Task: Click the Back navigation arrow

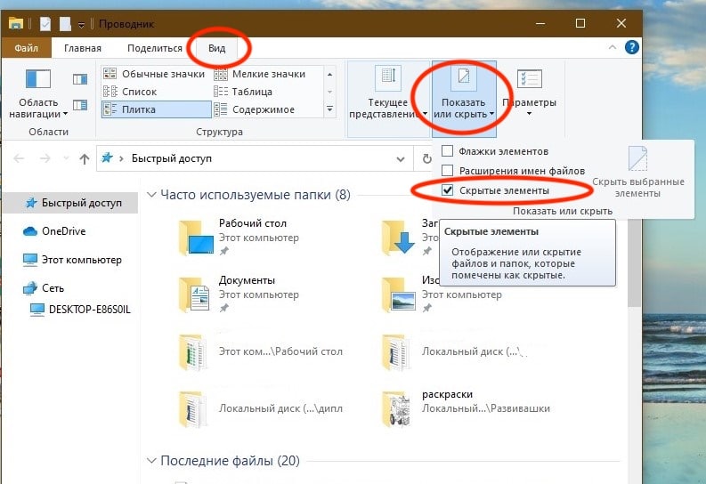Action: (19, 158)
